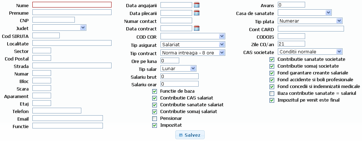Screen dimensions: 362x141
Task: Focus the Cont CARD field
Action: pyautogui.click(x=311, y=29)
